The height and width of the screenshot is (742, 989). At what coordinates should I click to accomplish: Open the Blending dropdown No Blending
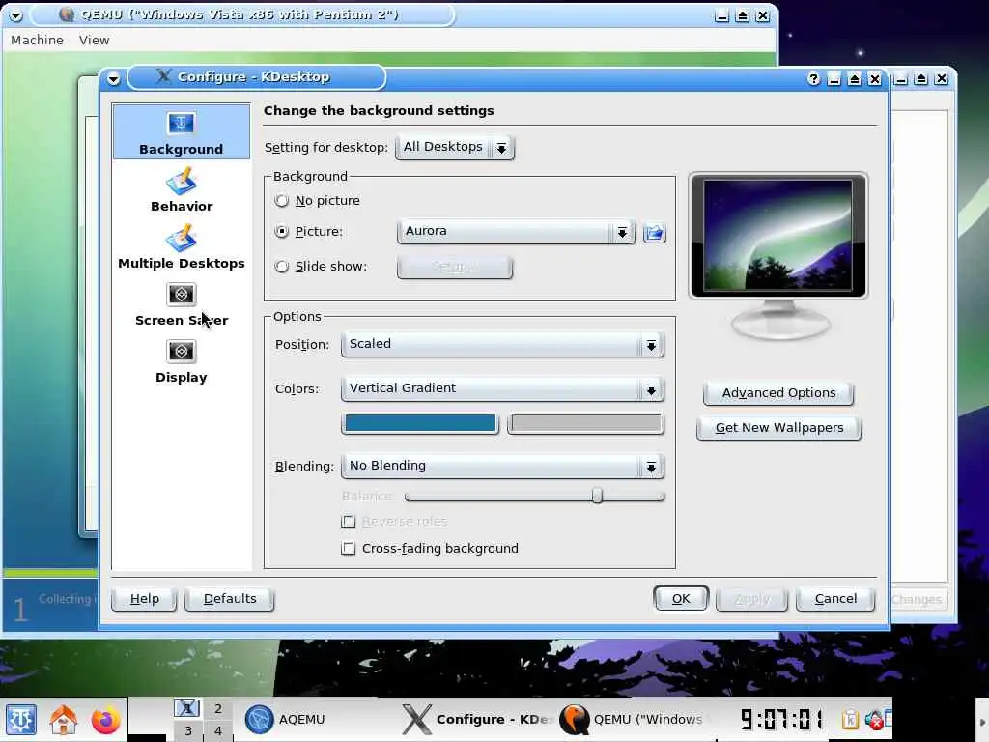pos(502,467)
